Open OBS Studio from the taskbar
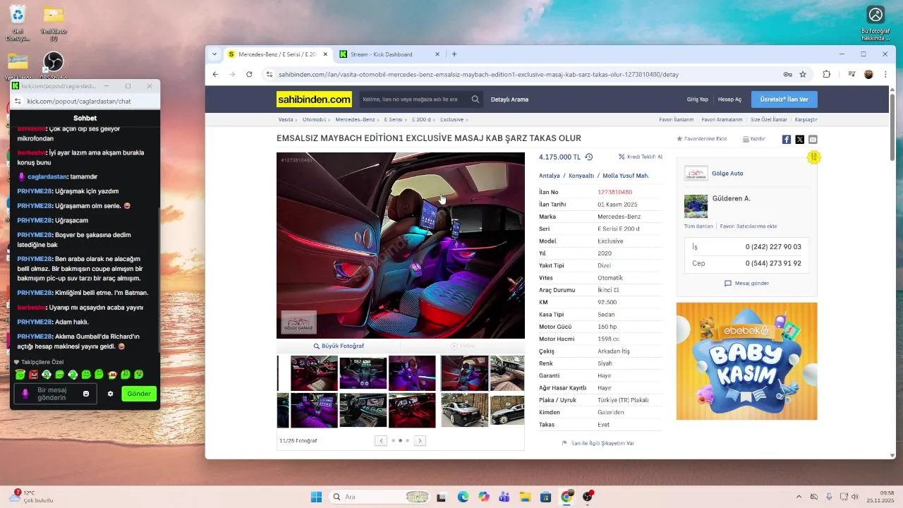903x508 pixels. [587, 497]
